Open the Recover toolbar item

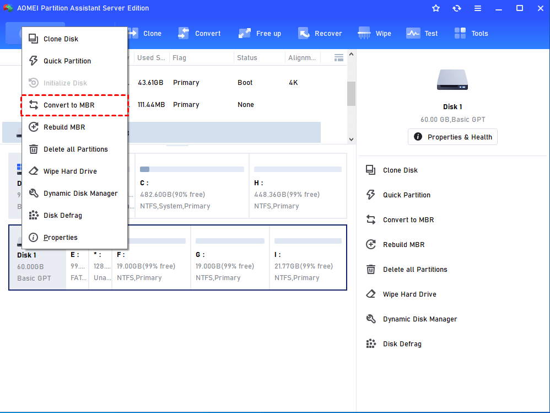coord(320,33)
